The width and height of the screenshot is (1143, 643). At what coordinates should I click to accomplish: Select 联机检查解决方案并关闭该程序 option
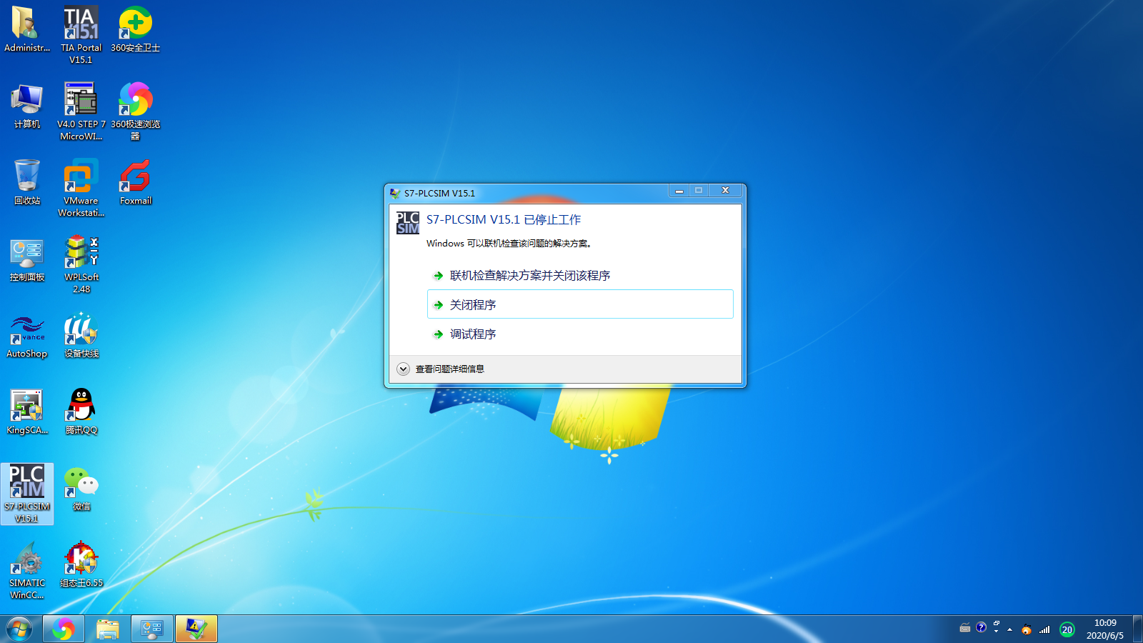click(x=529, y=276)
